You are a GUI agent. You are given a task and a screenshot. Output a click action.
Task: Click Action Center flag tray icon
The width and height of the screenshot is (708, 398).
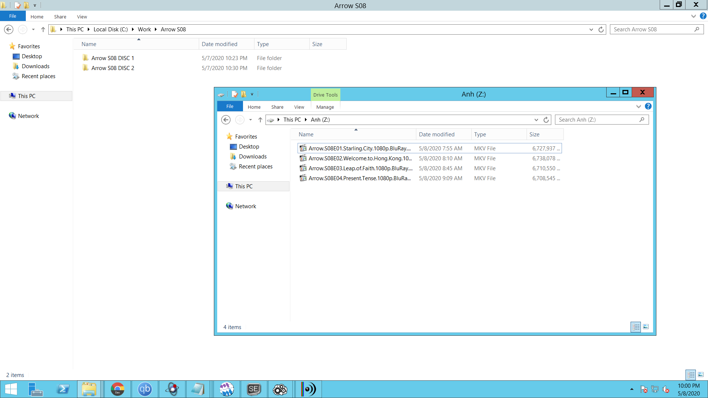[x=644, y=389]
